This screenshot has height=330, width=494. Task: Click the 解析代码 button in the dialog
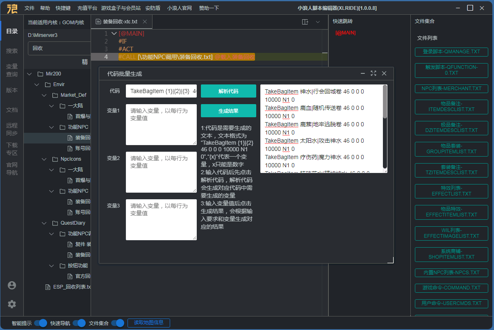(228, 91)
